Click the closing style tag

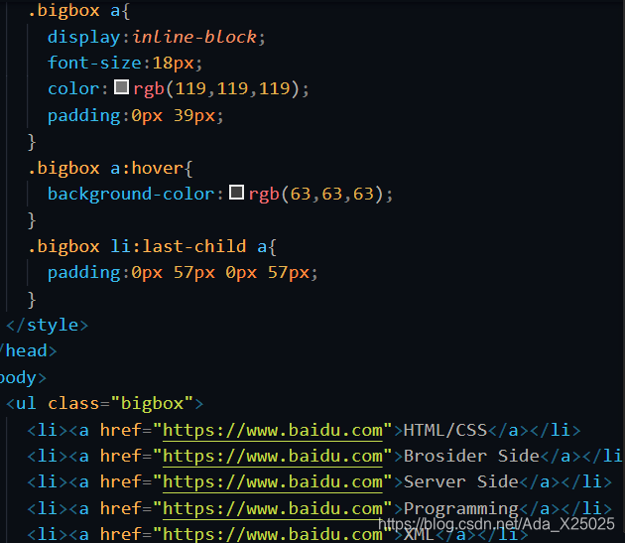click(x=47, y=326)
